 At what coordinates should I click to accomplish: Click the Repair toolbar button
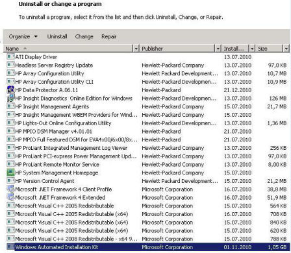coord(108,36)
